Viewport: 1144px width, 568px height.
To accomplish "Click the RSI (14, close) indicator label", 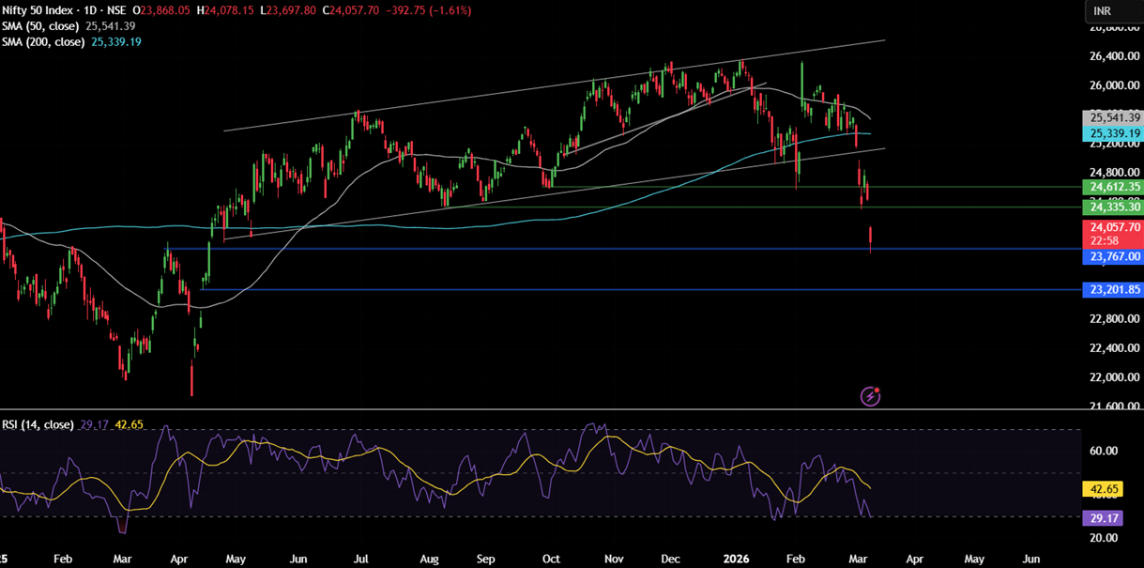I will coord(38,424).
